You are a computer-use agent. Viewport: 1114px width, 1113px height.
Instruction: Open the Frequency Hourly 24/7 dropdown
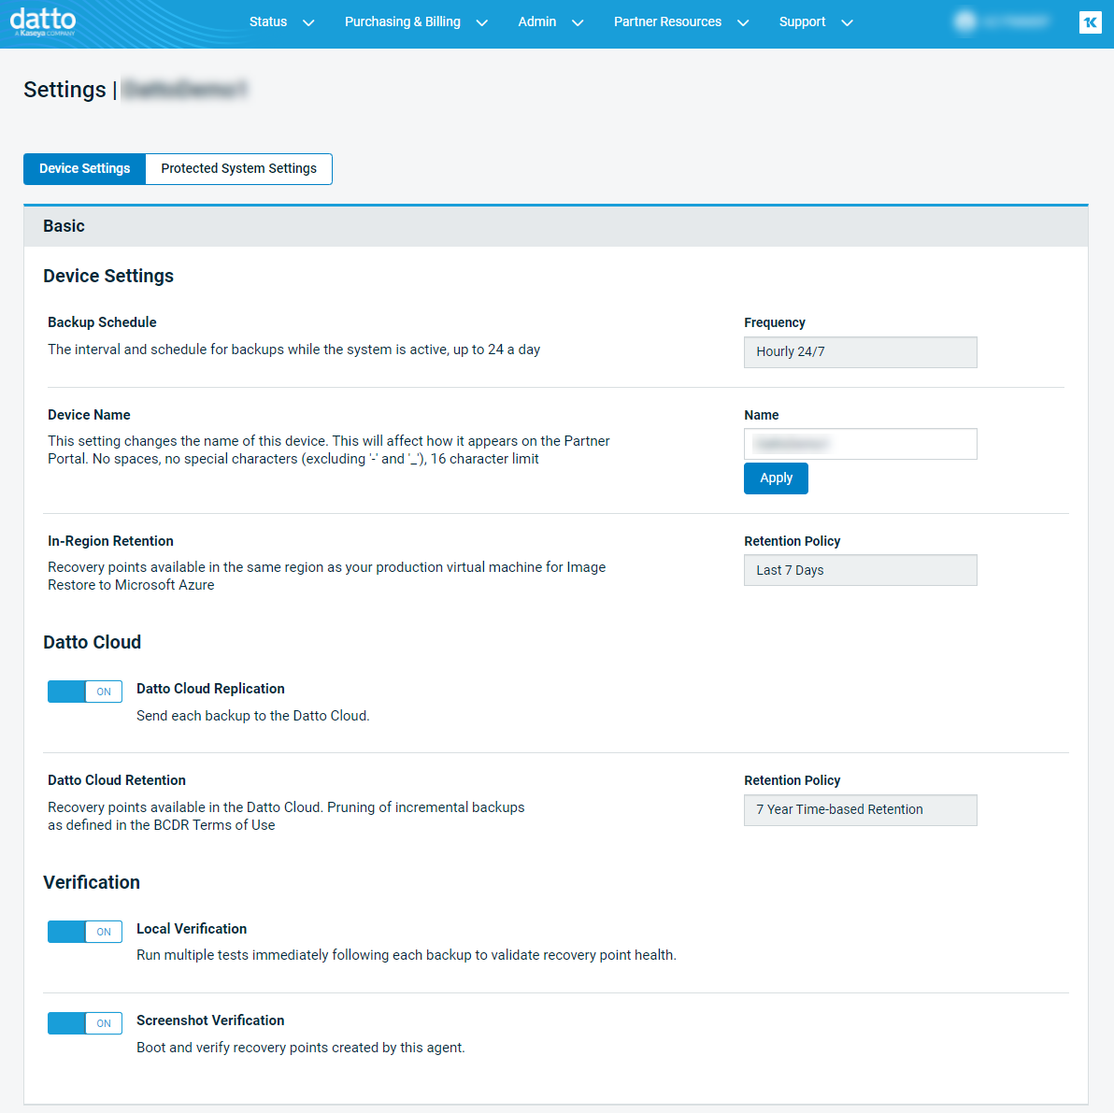[861, 352]
